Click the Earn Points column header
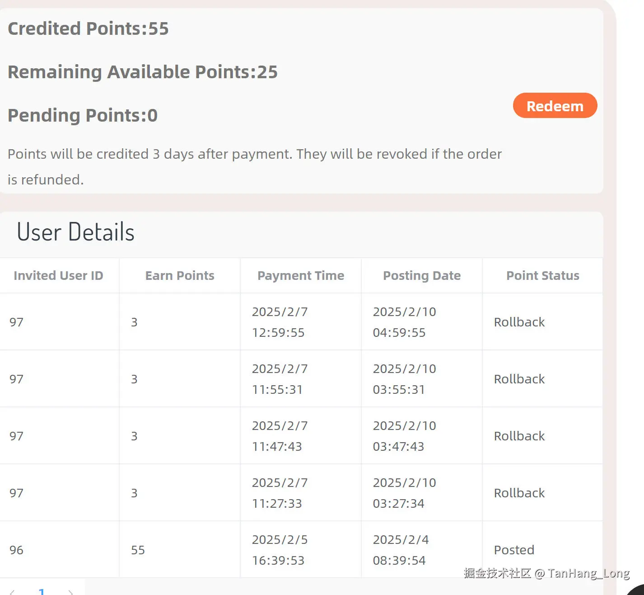Viewport: 644px width, 595px height. pyautogui.click(x=180, y=276)
